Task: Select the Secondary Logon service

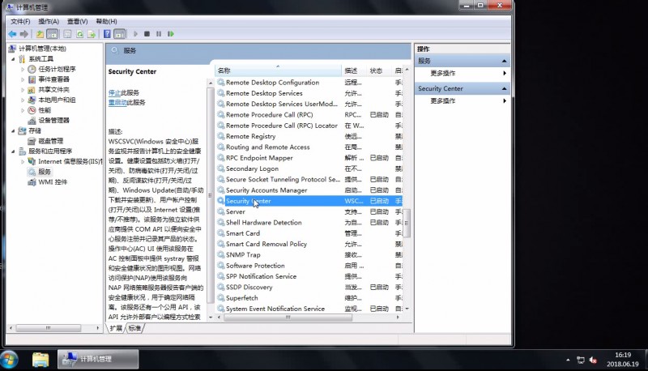Action: tap(309, 168)
